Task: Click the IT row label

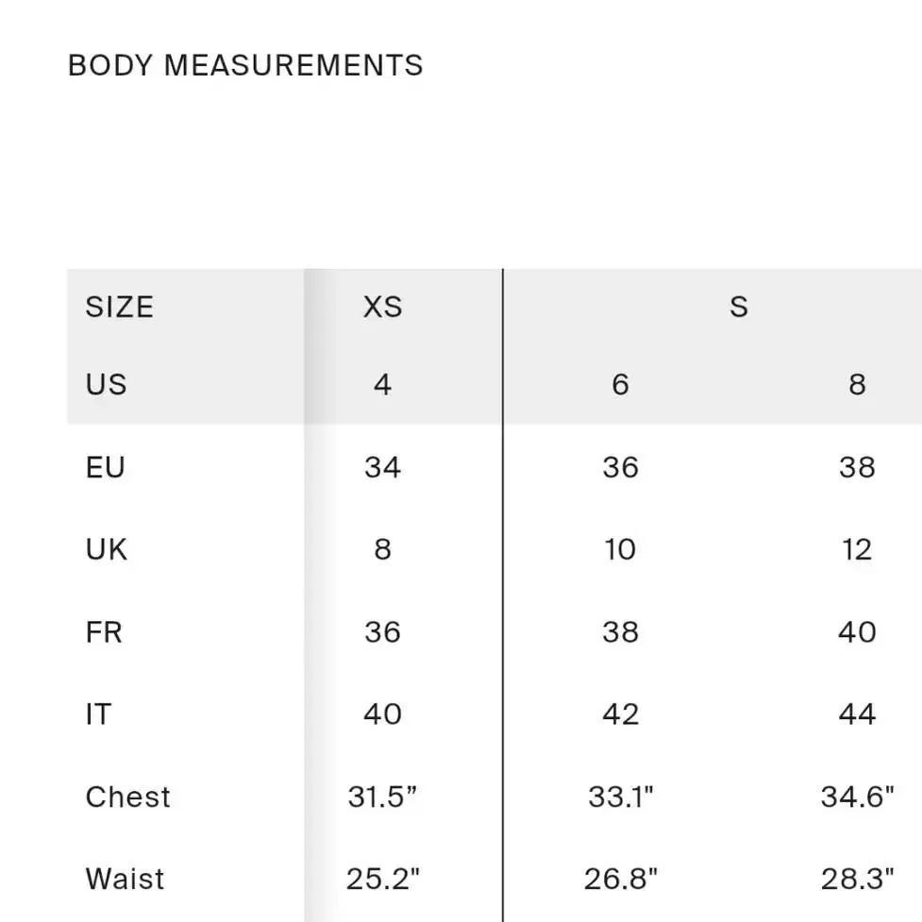Action: [x=98, y=714]
